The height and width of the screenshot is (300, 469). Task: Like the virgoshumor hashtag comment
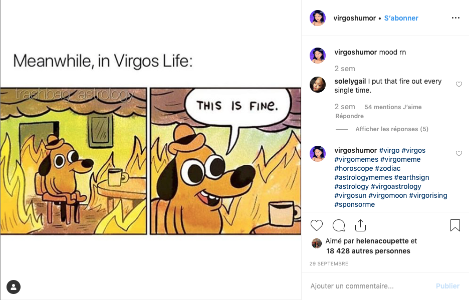(x=458, y=154)
